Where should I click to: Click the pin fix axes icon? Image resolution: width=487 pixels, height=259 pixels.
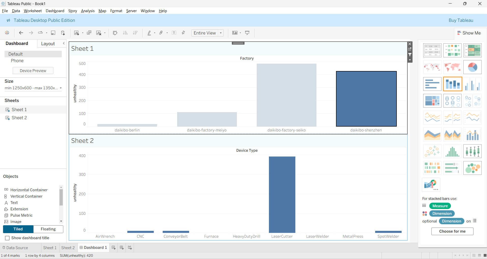pyautogui.click(x=183, y=33)
